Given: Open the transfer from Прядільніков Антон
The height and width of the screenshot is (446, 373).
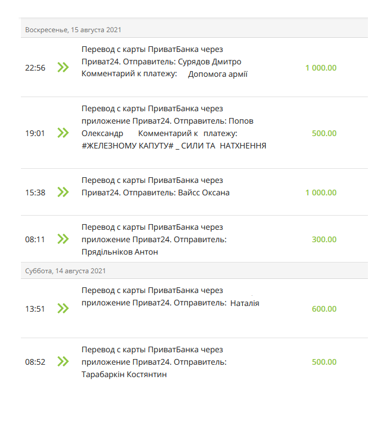Looking at the screenshot, I should point(194,239).
